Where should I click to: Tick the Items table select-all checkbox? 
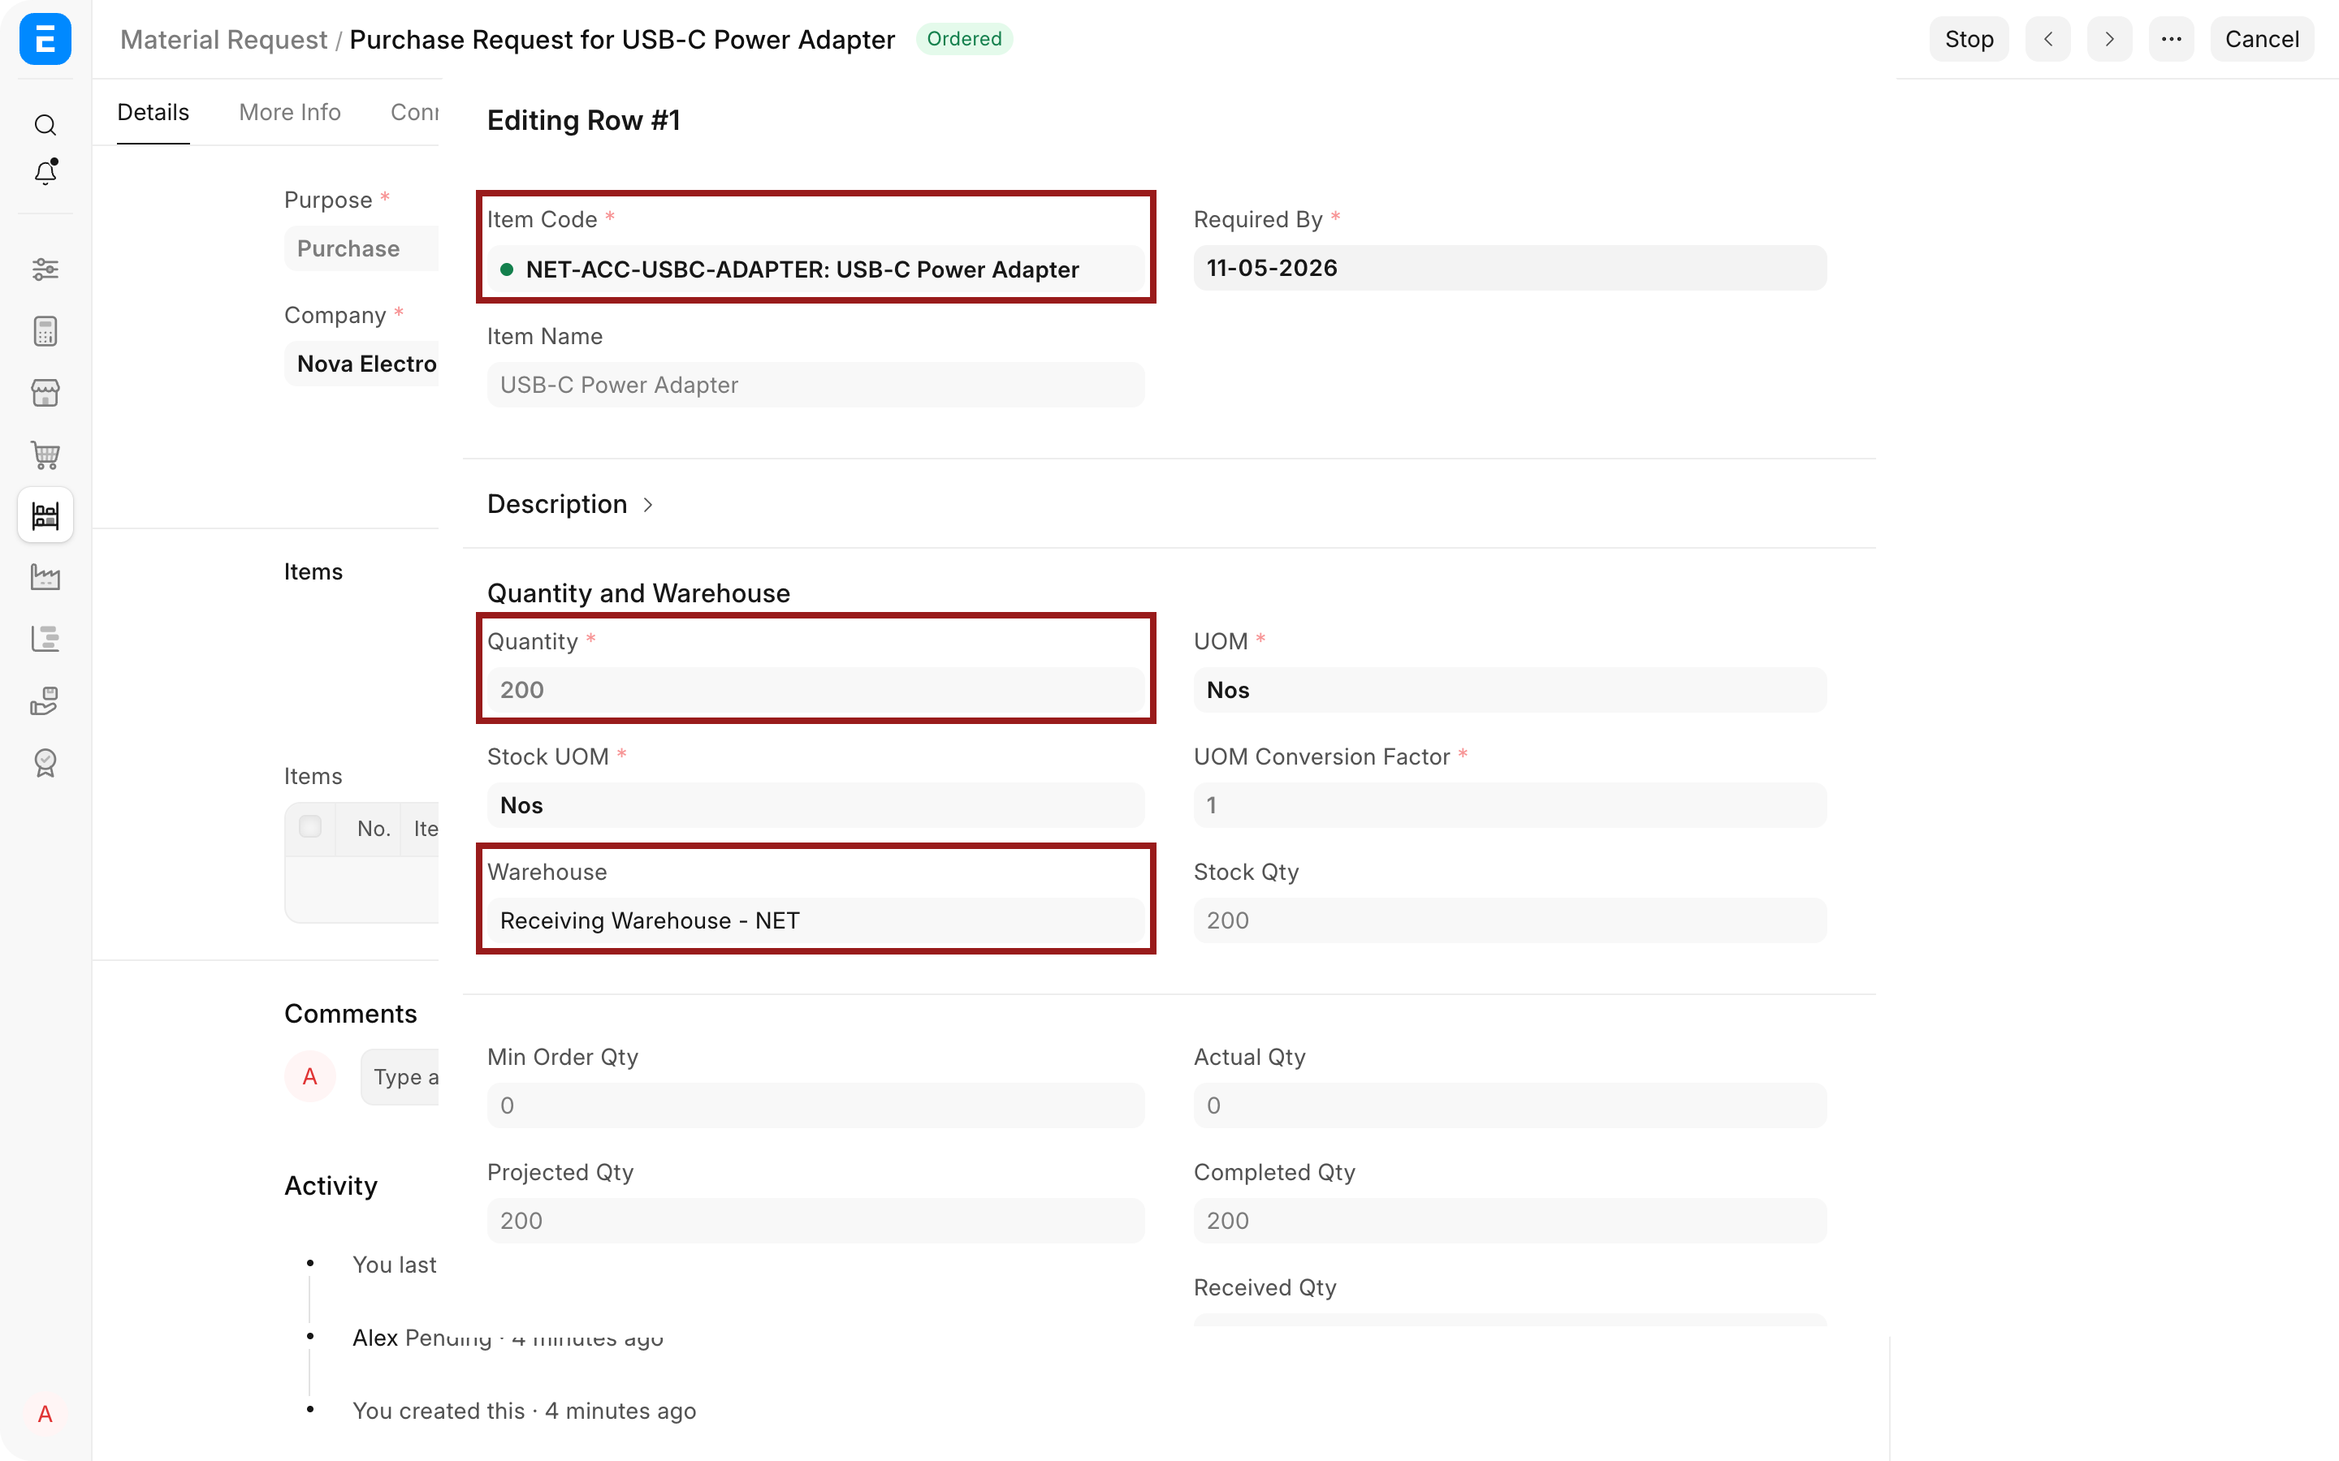point(310,827)
